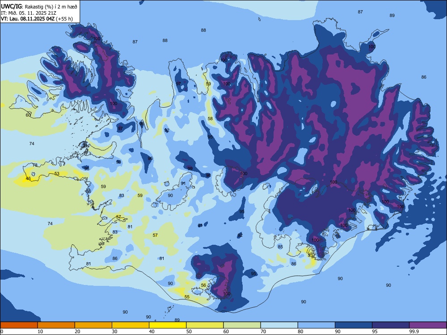Viewport: 447px width, 335px height.
Task: Click the light blue 80–90 legend swatch
Action: [x=316, y=325]
